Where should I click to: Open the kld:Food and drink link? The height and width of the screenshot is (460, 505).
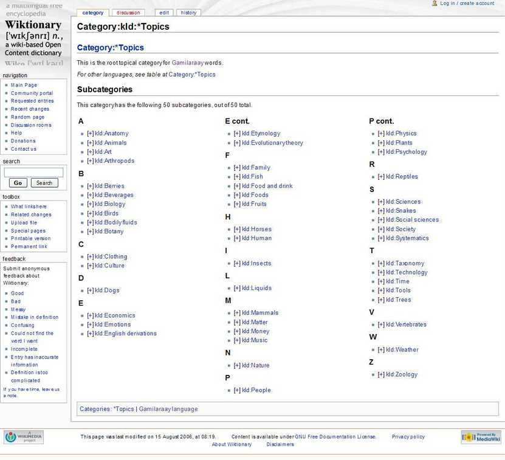point(267,186)
